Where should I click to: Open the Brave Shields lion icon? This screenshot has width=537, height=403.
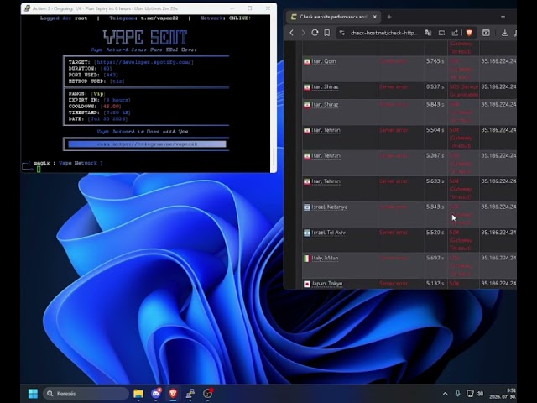point(469,33)
